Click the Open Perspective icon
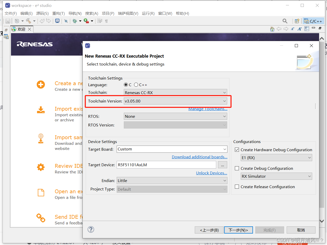This screenshot has height=245, width=327. [x=297, y=21]
